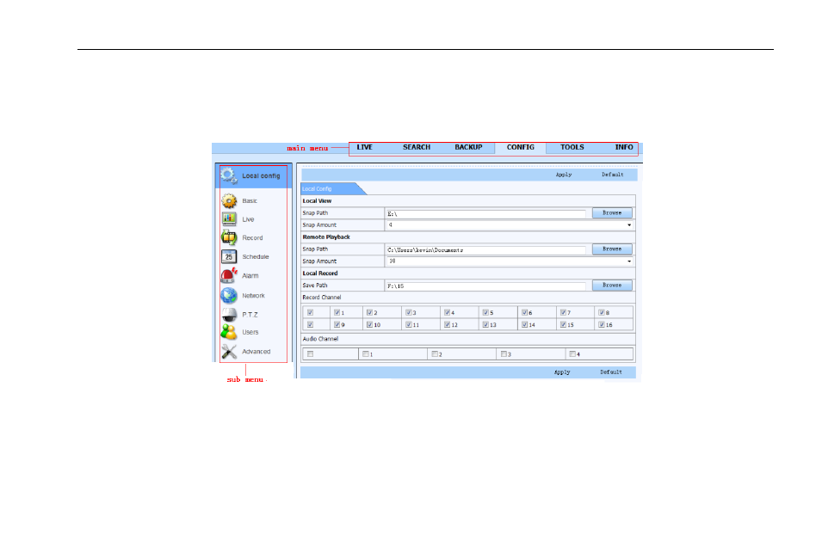Toggle select-all audio channel checkbox

[x=311, y=354]
